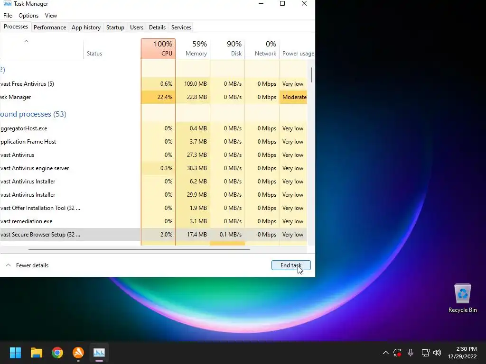Switch to the Details tab
Screen dimensions: 486x364
pos(157,27)
